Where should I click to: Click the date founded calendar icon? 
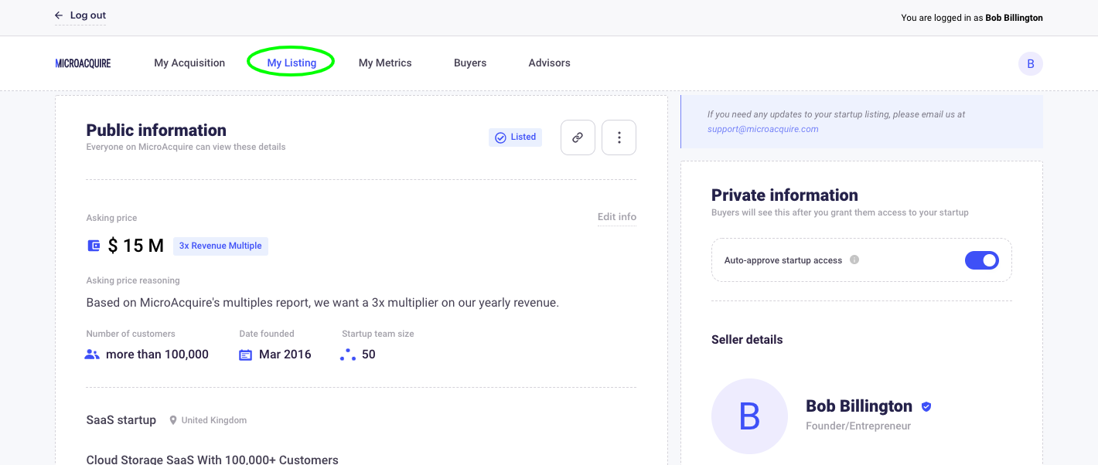coord(246,355)
